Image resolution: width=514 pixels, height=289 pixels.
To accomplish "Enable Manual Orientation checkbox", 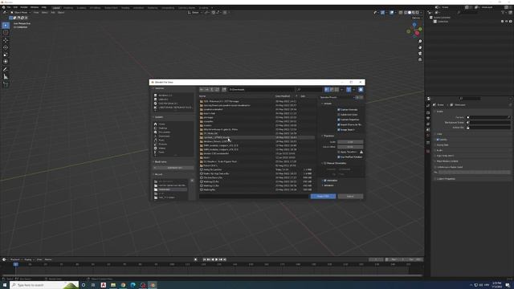I will [324, 163].
